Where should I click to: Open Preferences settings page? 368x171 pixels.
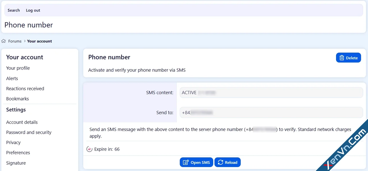coord(18,153)
